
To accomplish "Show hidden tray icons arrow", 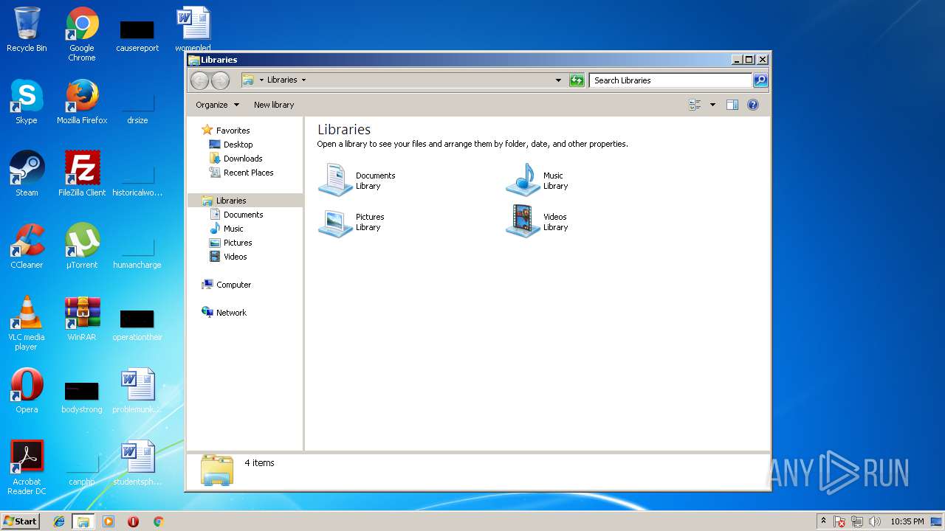I will [823, 521].
